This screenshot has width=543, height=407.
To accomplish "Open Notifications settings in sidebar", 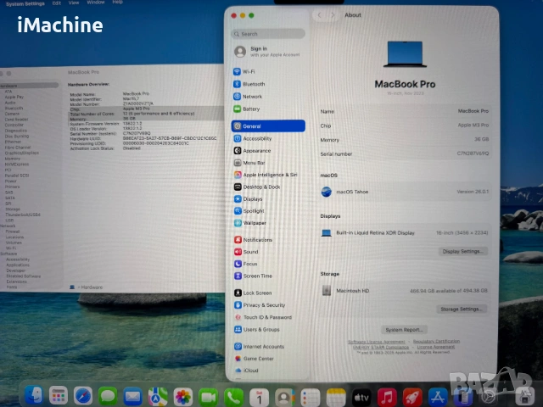I will coord(253,239).
